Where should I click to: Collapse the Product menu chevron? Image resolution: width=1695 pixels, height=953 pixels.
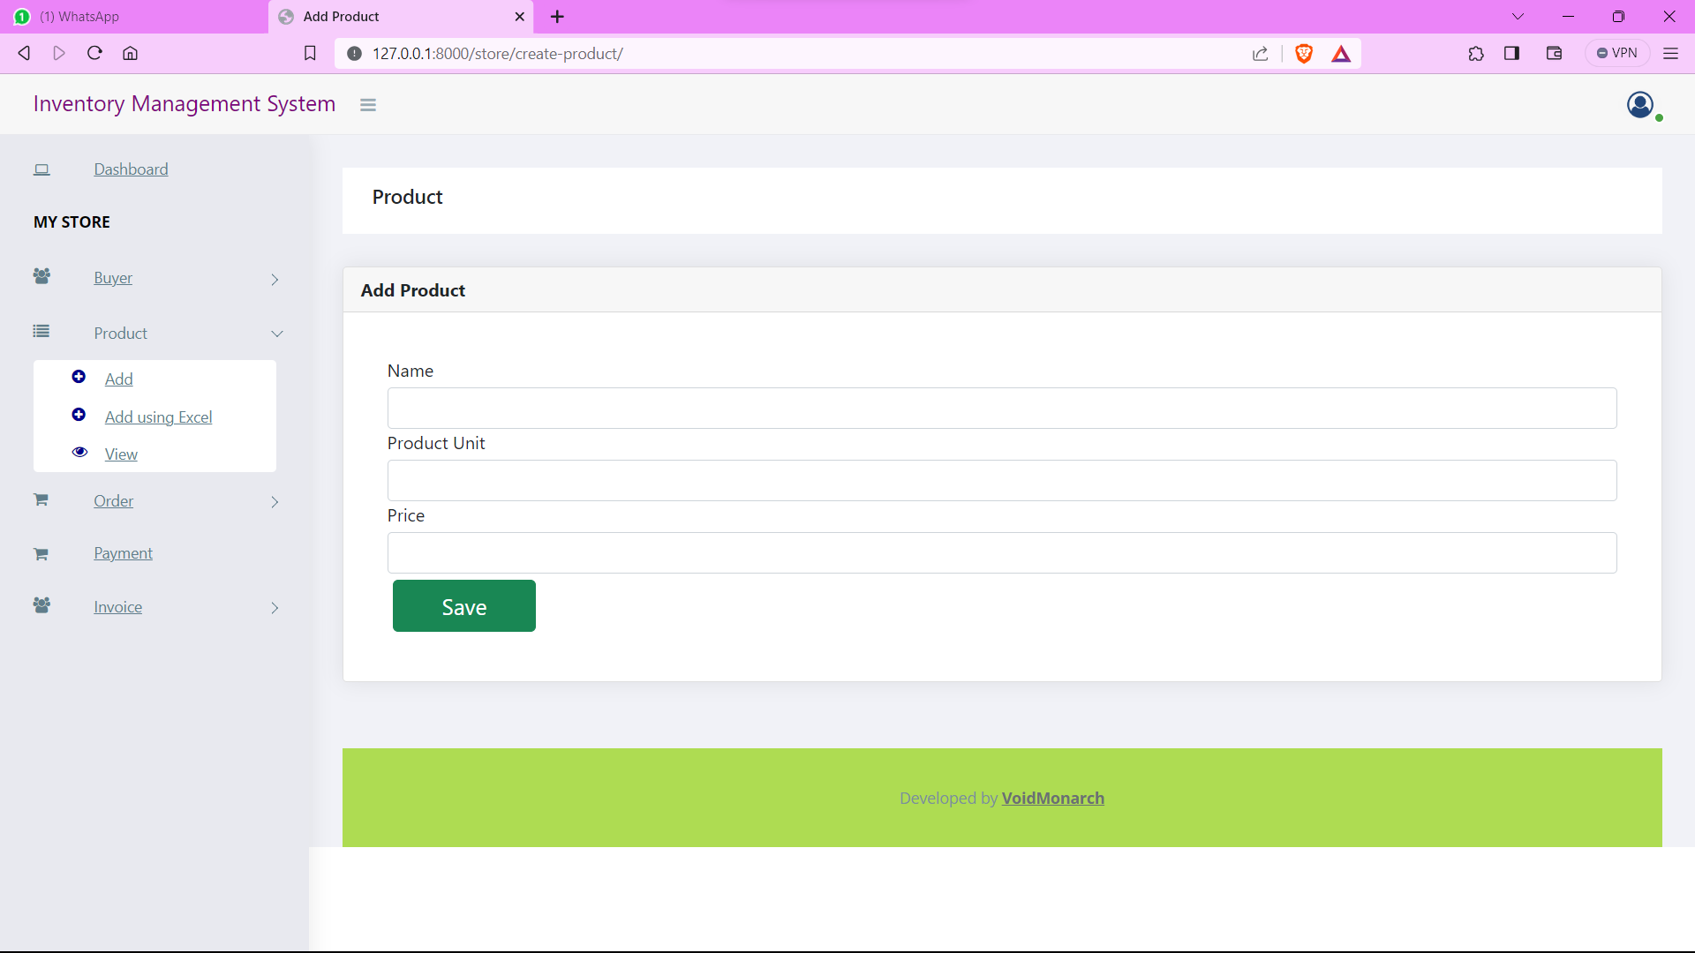point(277,334)
